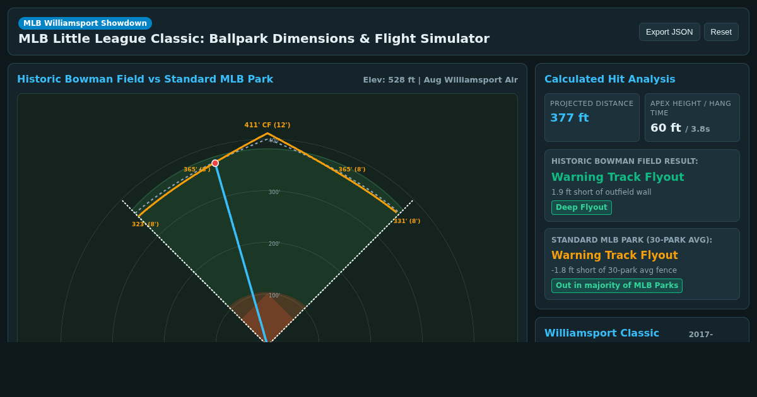
Task: Click the PROJECTED DISTANCE label
Action: (x=592, y=103)
